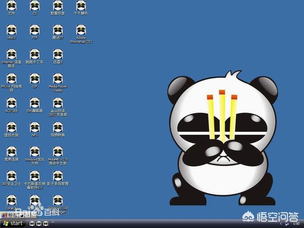The width and height of the screenshot is (304, 228).
Task: Click the first Quick Launch icon beside start
Action: (x=32, y=223)
